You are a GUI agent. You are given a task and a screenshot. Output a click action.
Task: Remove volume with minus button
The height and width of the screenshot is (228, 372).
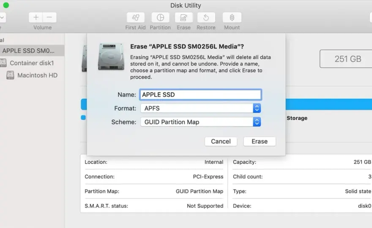coord(49,18)
